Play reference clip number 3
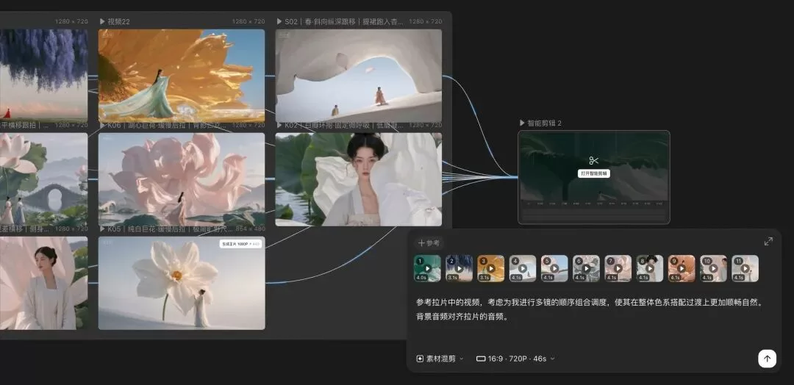Screen dimensions: 794x385 tap(490, 268)
